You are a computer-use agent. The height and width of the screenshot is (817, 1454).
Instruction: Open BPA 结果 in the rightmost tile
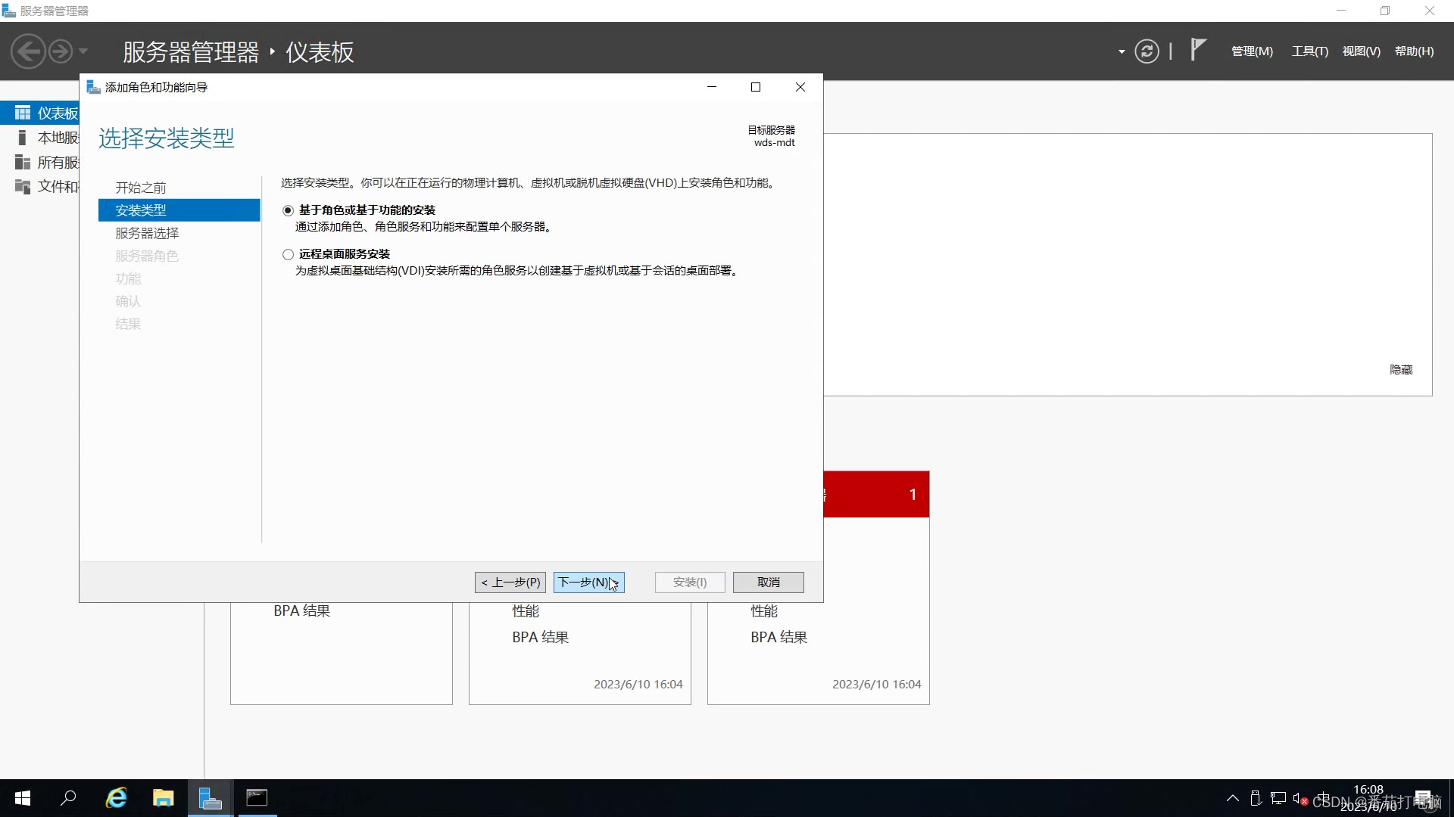779,637
